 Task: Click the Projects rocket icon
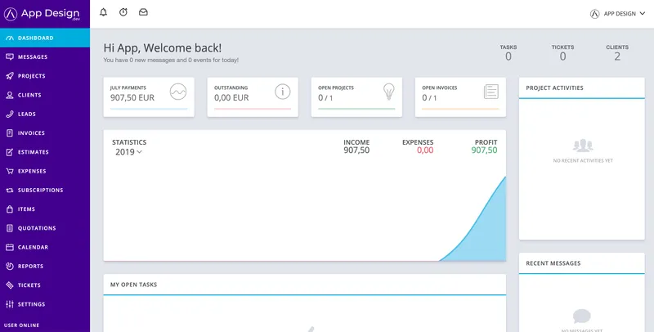click(x=10, y=76)
